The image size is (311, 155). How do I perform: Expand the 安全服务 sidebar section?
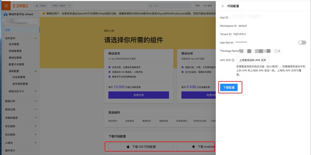pos(36,126)
